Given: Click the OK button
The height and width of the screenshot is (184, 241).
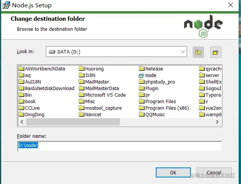Looking at the screenshot, I should pyautogui.click(x=173, y=172).
